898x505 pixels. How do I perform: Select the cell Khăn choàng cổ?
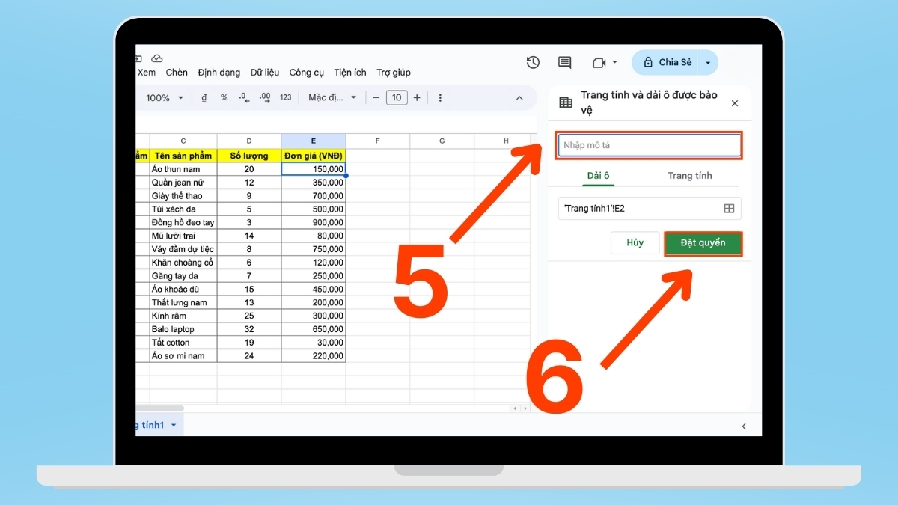pos(183,263)
